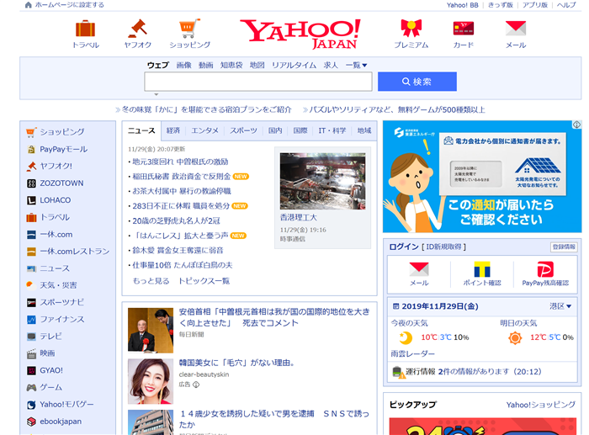Open GYAO! in the sidebar

click(x=51, y=370)
